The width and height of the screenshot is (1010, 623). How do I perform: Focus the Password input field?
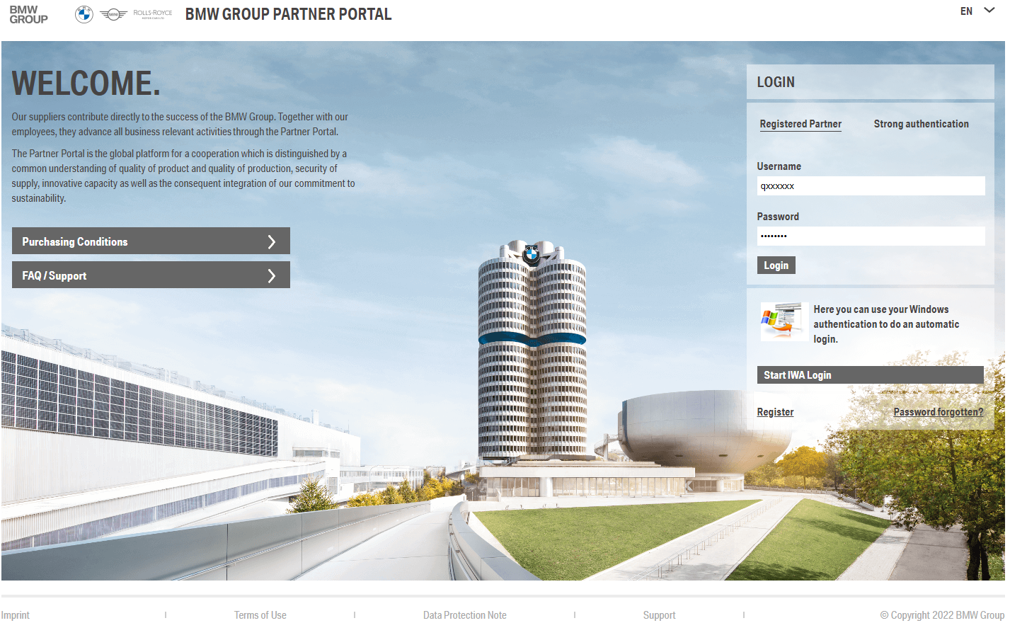coord(871,236)
